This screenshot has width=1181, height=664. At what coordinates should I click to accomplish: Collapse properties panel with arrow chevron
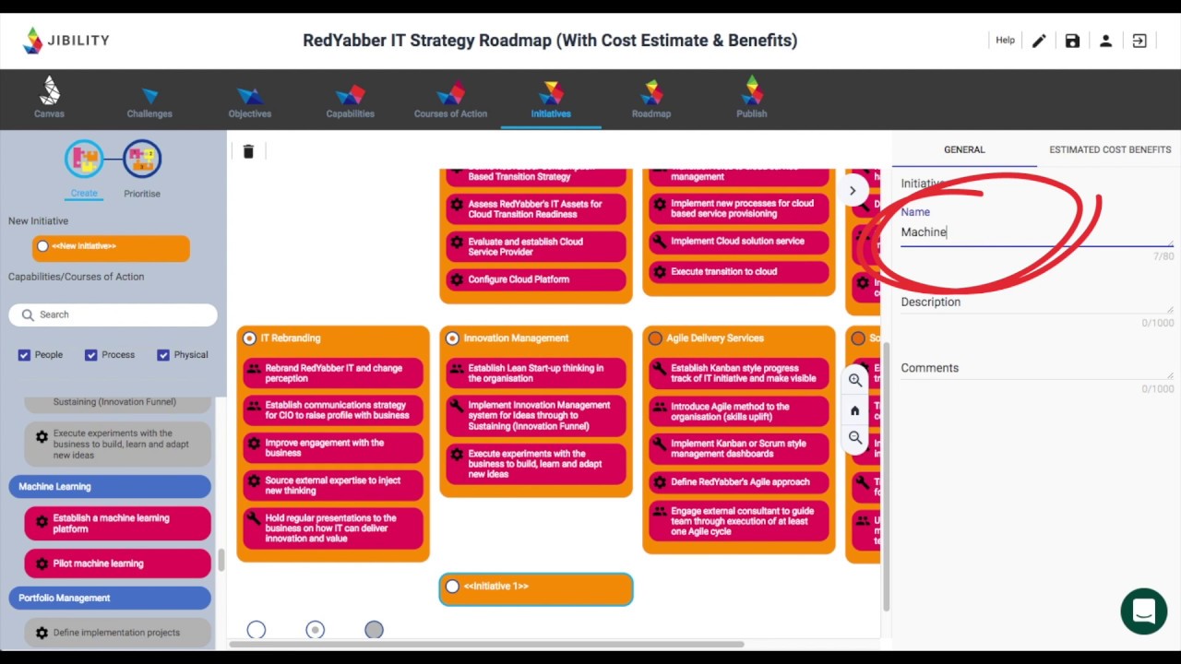853,191
